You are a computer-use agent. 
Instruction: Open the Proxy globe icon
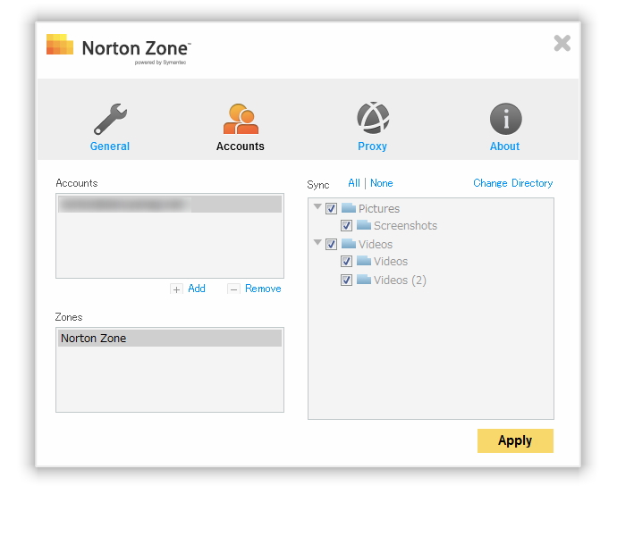pos(373,118)
